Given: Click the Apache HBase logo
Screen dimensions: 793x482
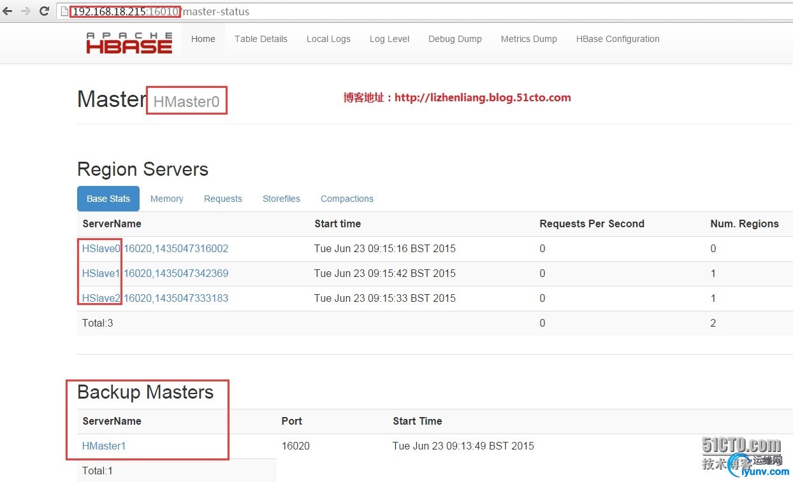Looking at the screenshot, I should point(129,42).
